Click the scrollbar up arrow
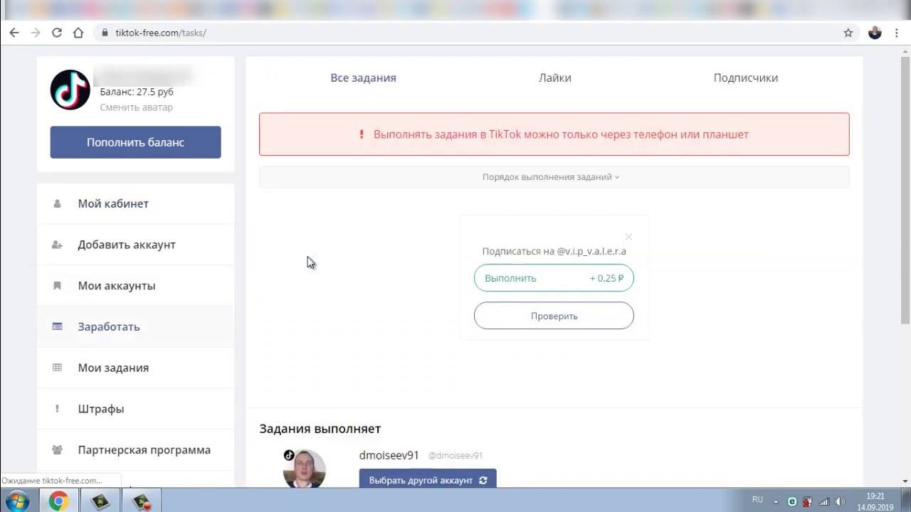The image size is (911, 512). [905, 51]
